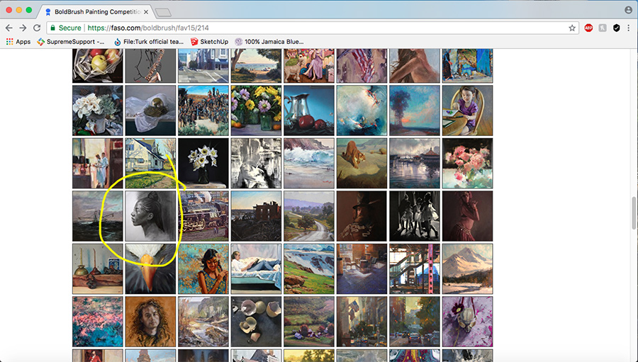Open the girl in purple drawing thumbnail
Image resolution: width=638 pixels, height=362 pixels.
click(468, 111)
